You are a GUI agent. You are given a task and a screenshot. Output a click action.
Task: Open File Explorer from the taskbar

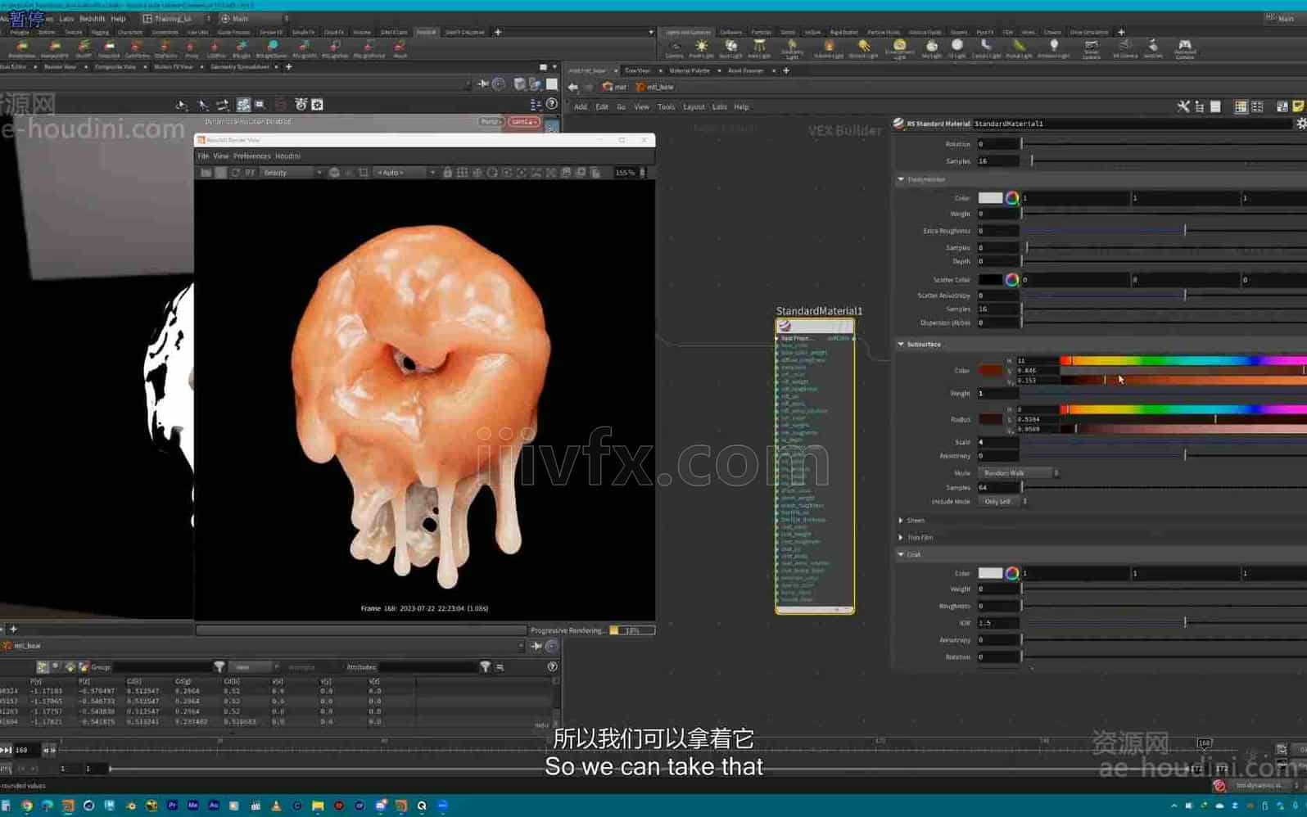[x=318, y=806]
